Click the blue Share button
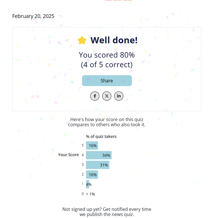This screenshot has height=218, width=211. pyautogui.click(x=107, y=81)
